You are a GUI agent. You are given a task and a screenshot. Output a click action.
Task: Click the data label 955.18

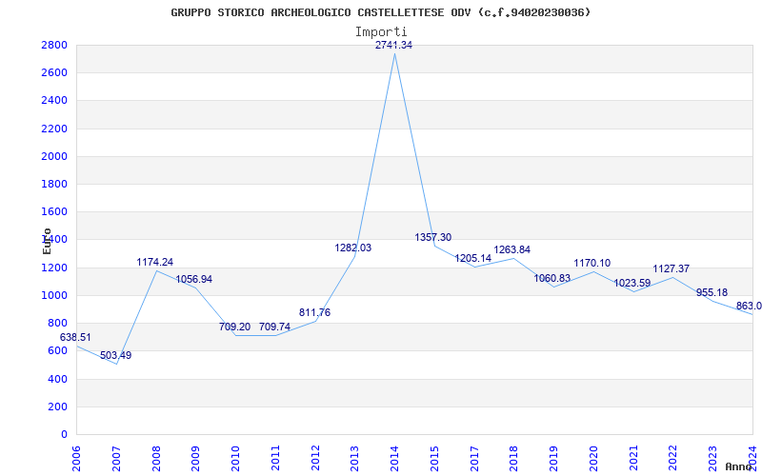tap(712, 293)
